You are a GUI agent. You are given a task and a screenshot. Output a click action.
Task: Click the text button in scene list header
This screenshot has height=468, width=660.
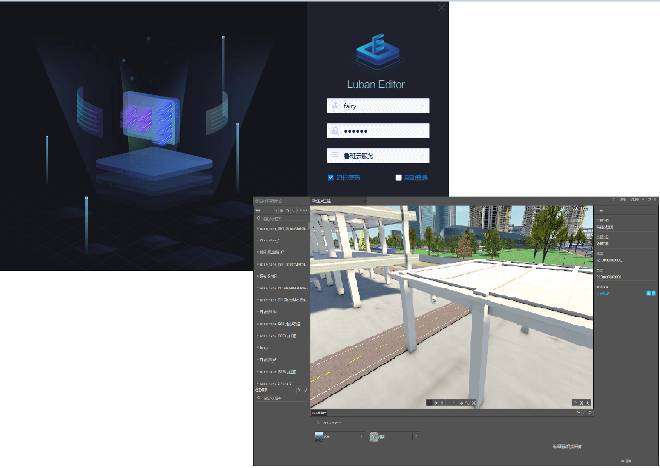tap(302, 211)
